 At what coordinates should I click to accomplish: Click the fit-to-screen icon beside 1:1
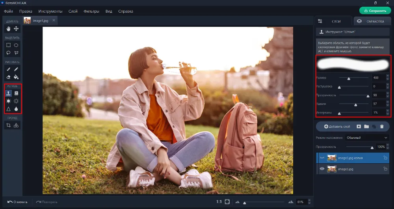227,202
